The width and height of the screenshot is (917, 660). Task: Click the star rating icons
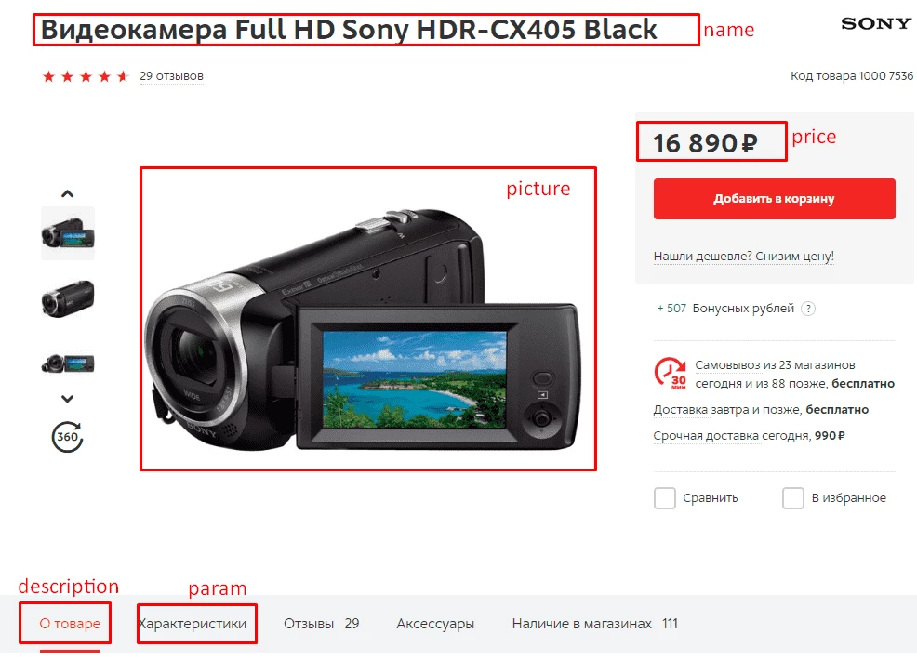click(86, 76)
